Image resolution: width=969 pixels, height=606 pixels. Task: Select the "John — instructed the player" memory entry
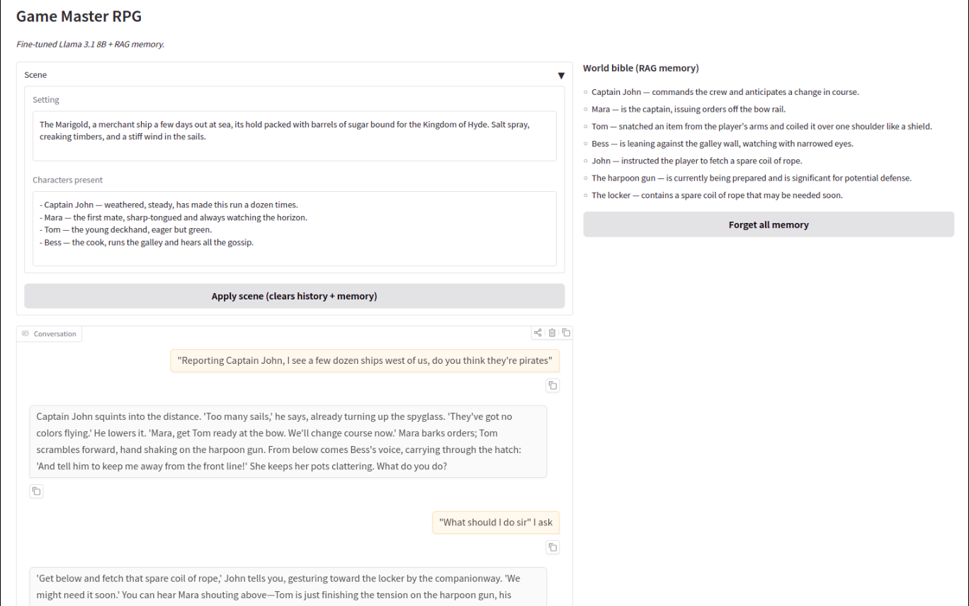[697, 161]
